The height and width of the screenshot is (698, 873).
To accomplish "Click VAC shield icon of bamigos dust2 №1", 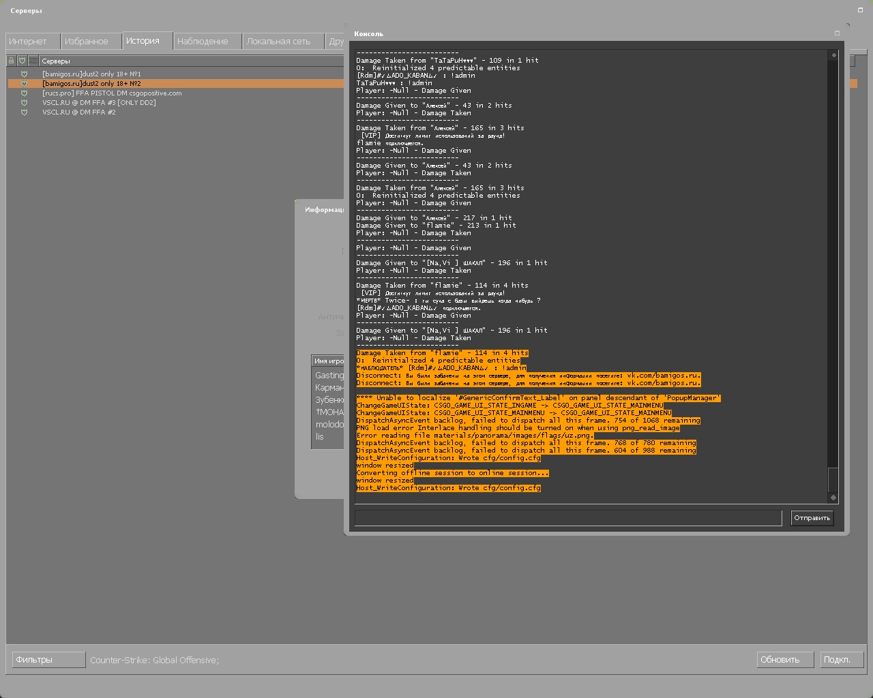I will 24,74.
